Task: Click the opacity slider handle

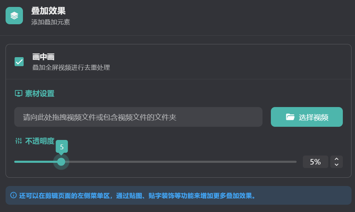Action: pyautogui.click(x=61, y=162)
